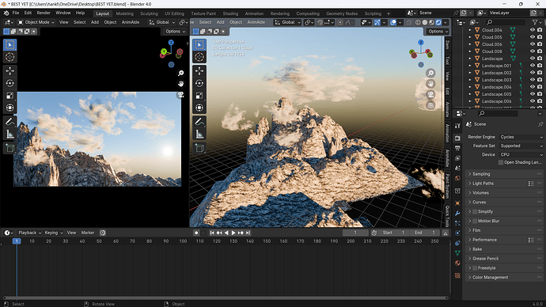Open the Output properties tab
The width and height of the screenshot is (546, 307).
tap(457, 148)
